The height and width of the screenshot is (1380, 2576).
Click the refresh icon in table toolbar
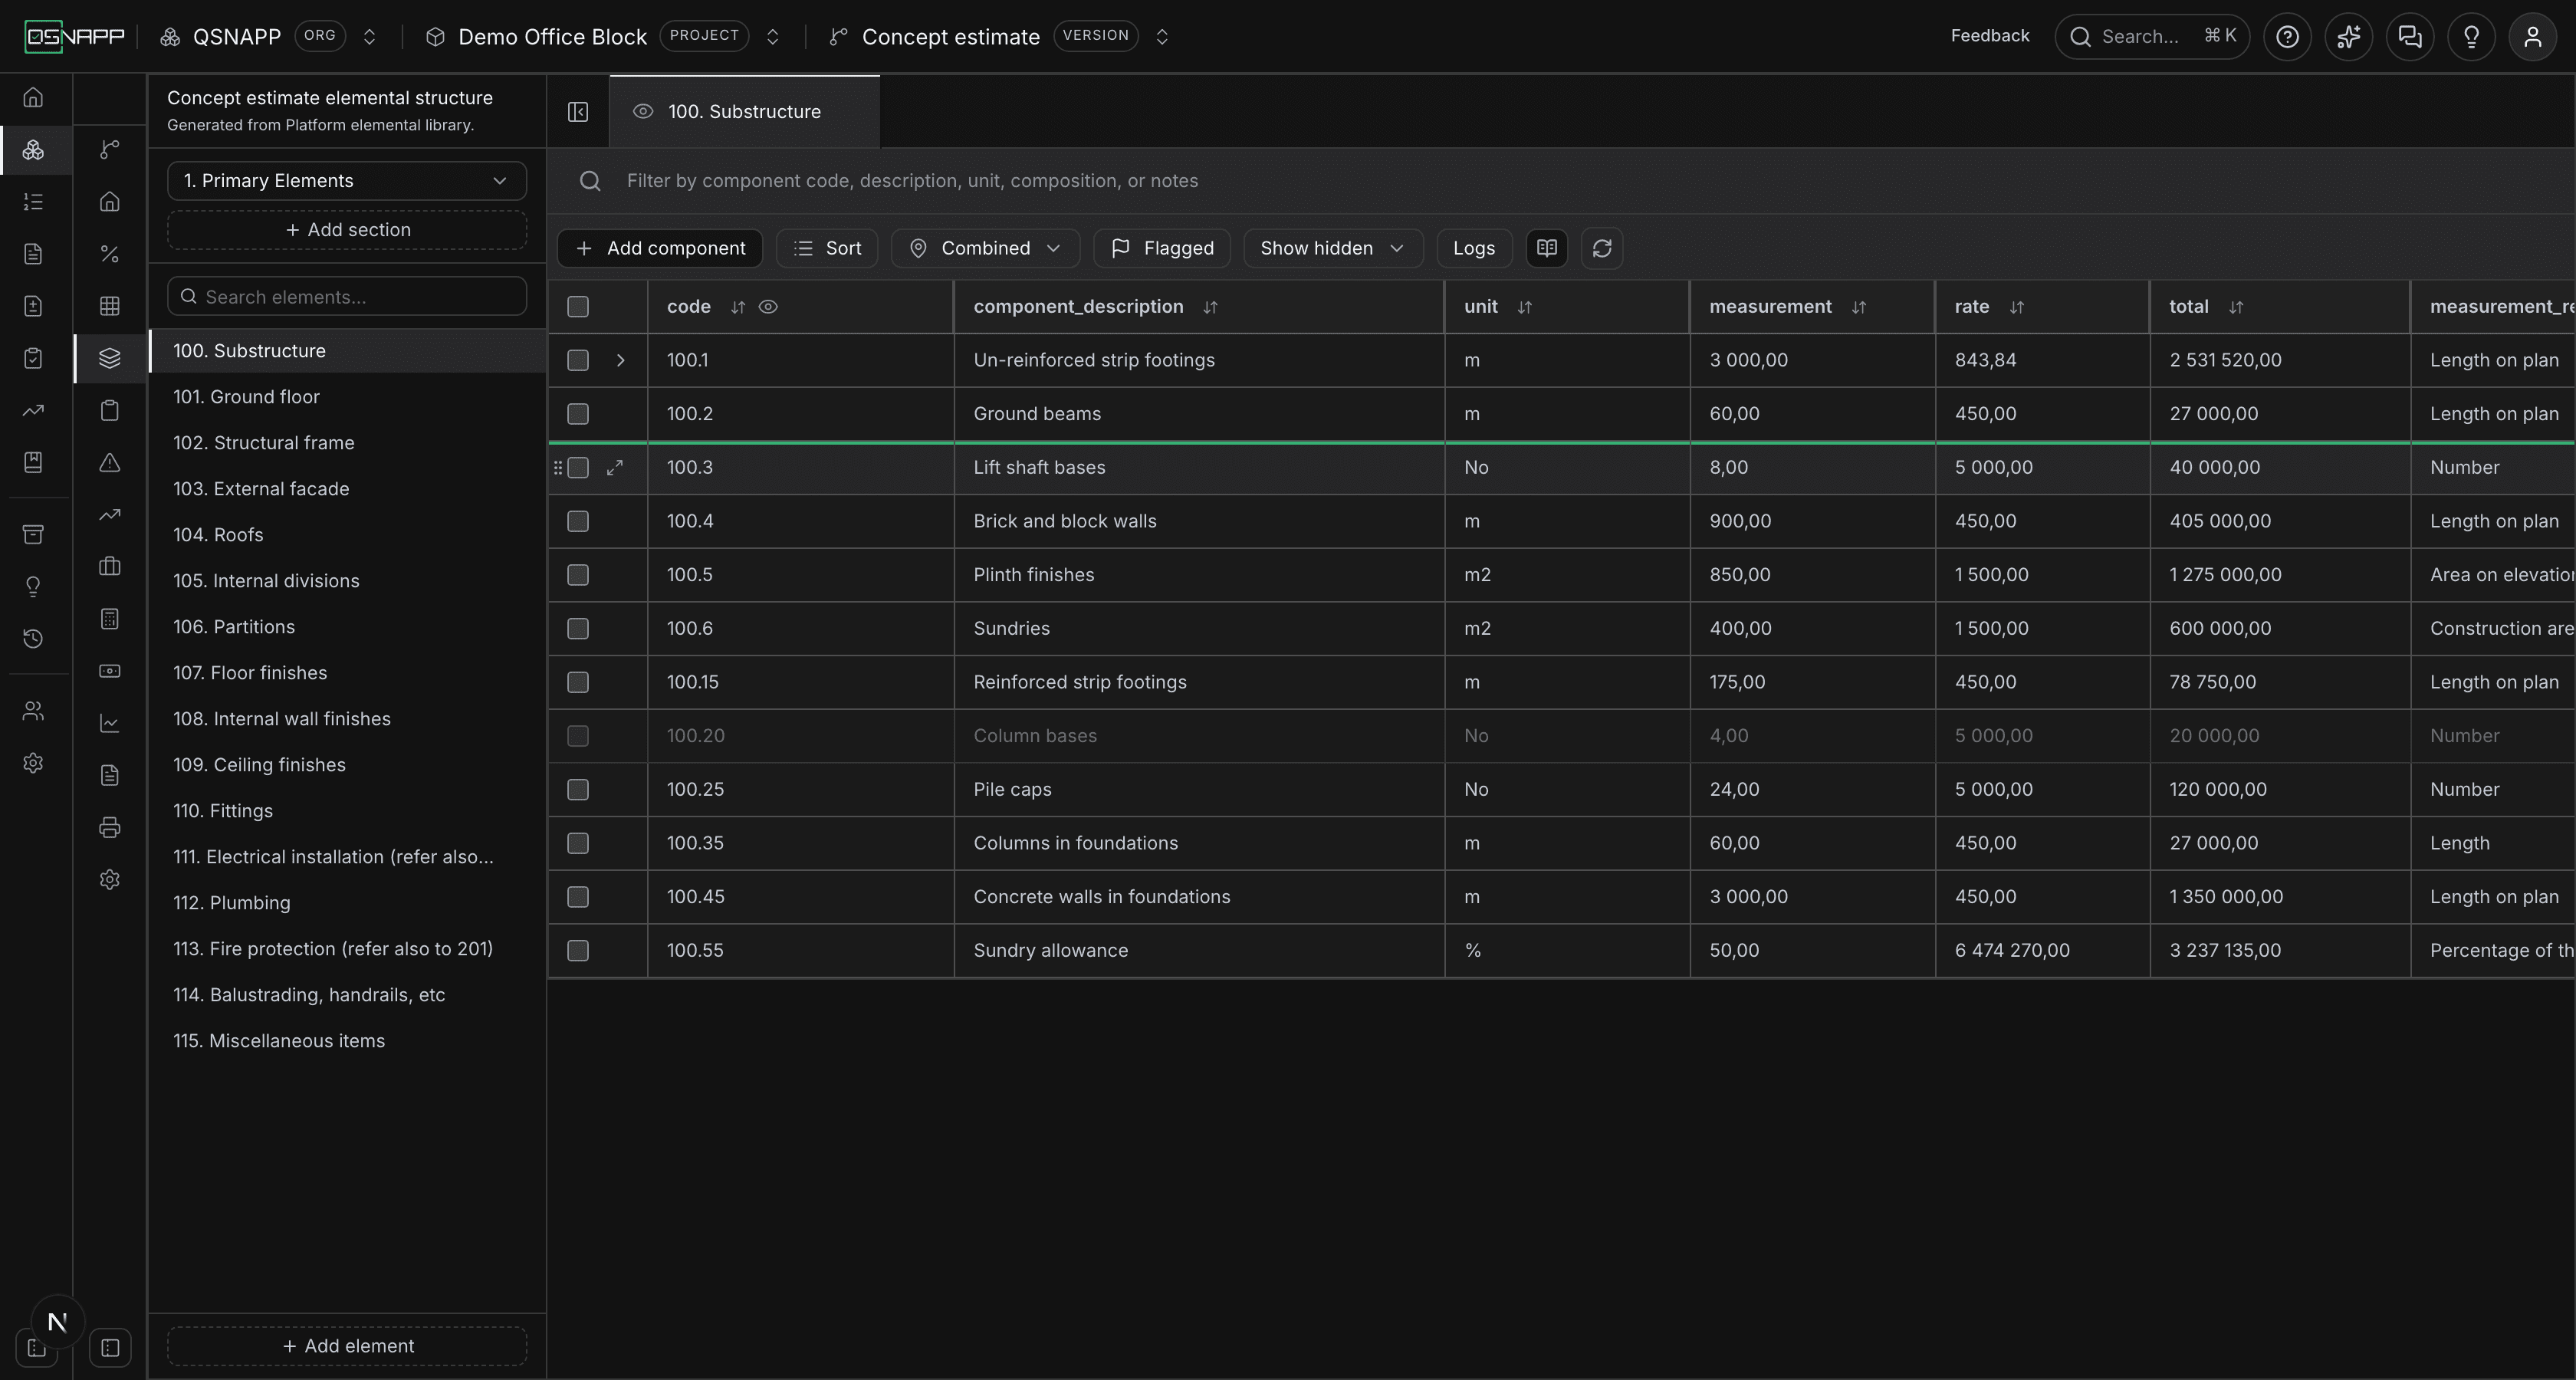pos(1602,248)
